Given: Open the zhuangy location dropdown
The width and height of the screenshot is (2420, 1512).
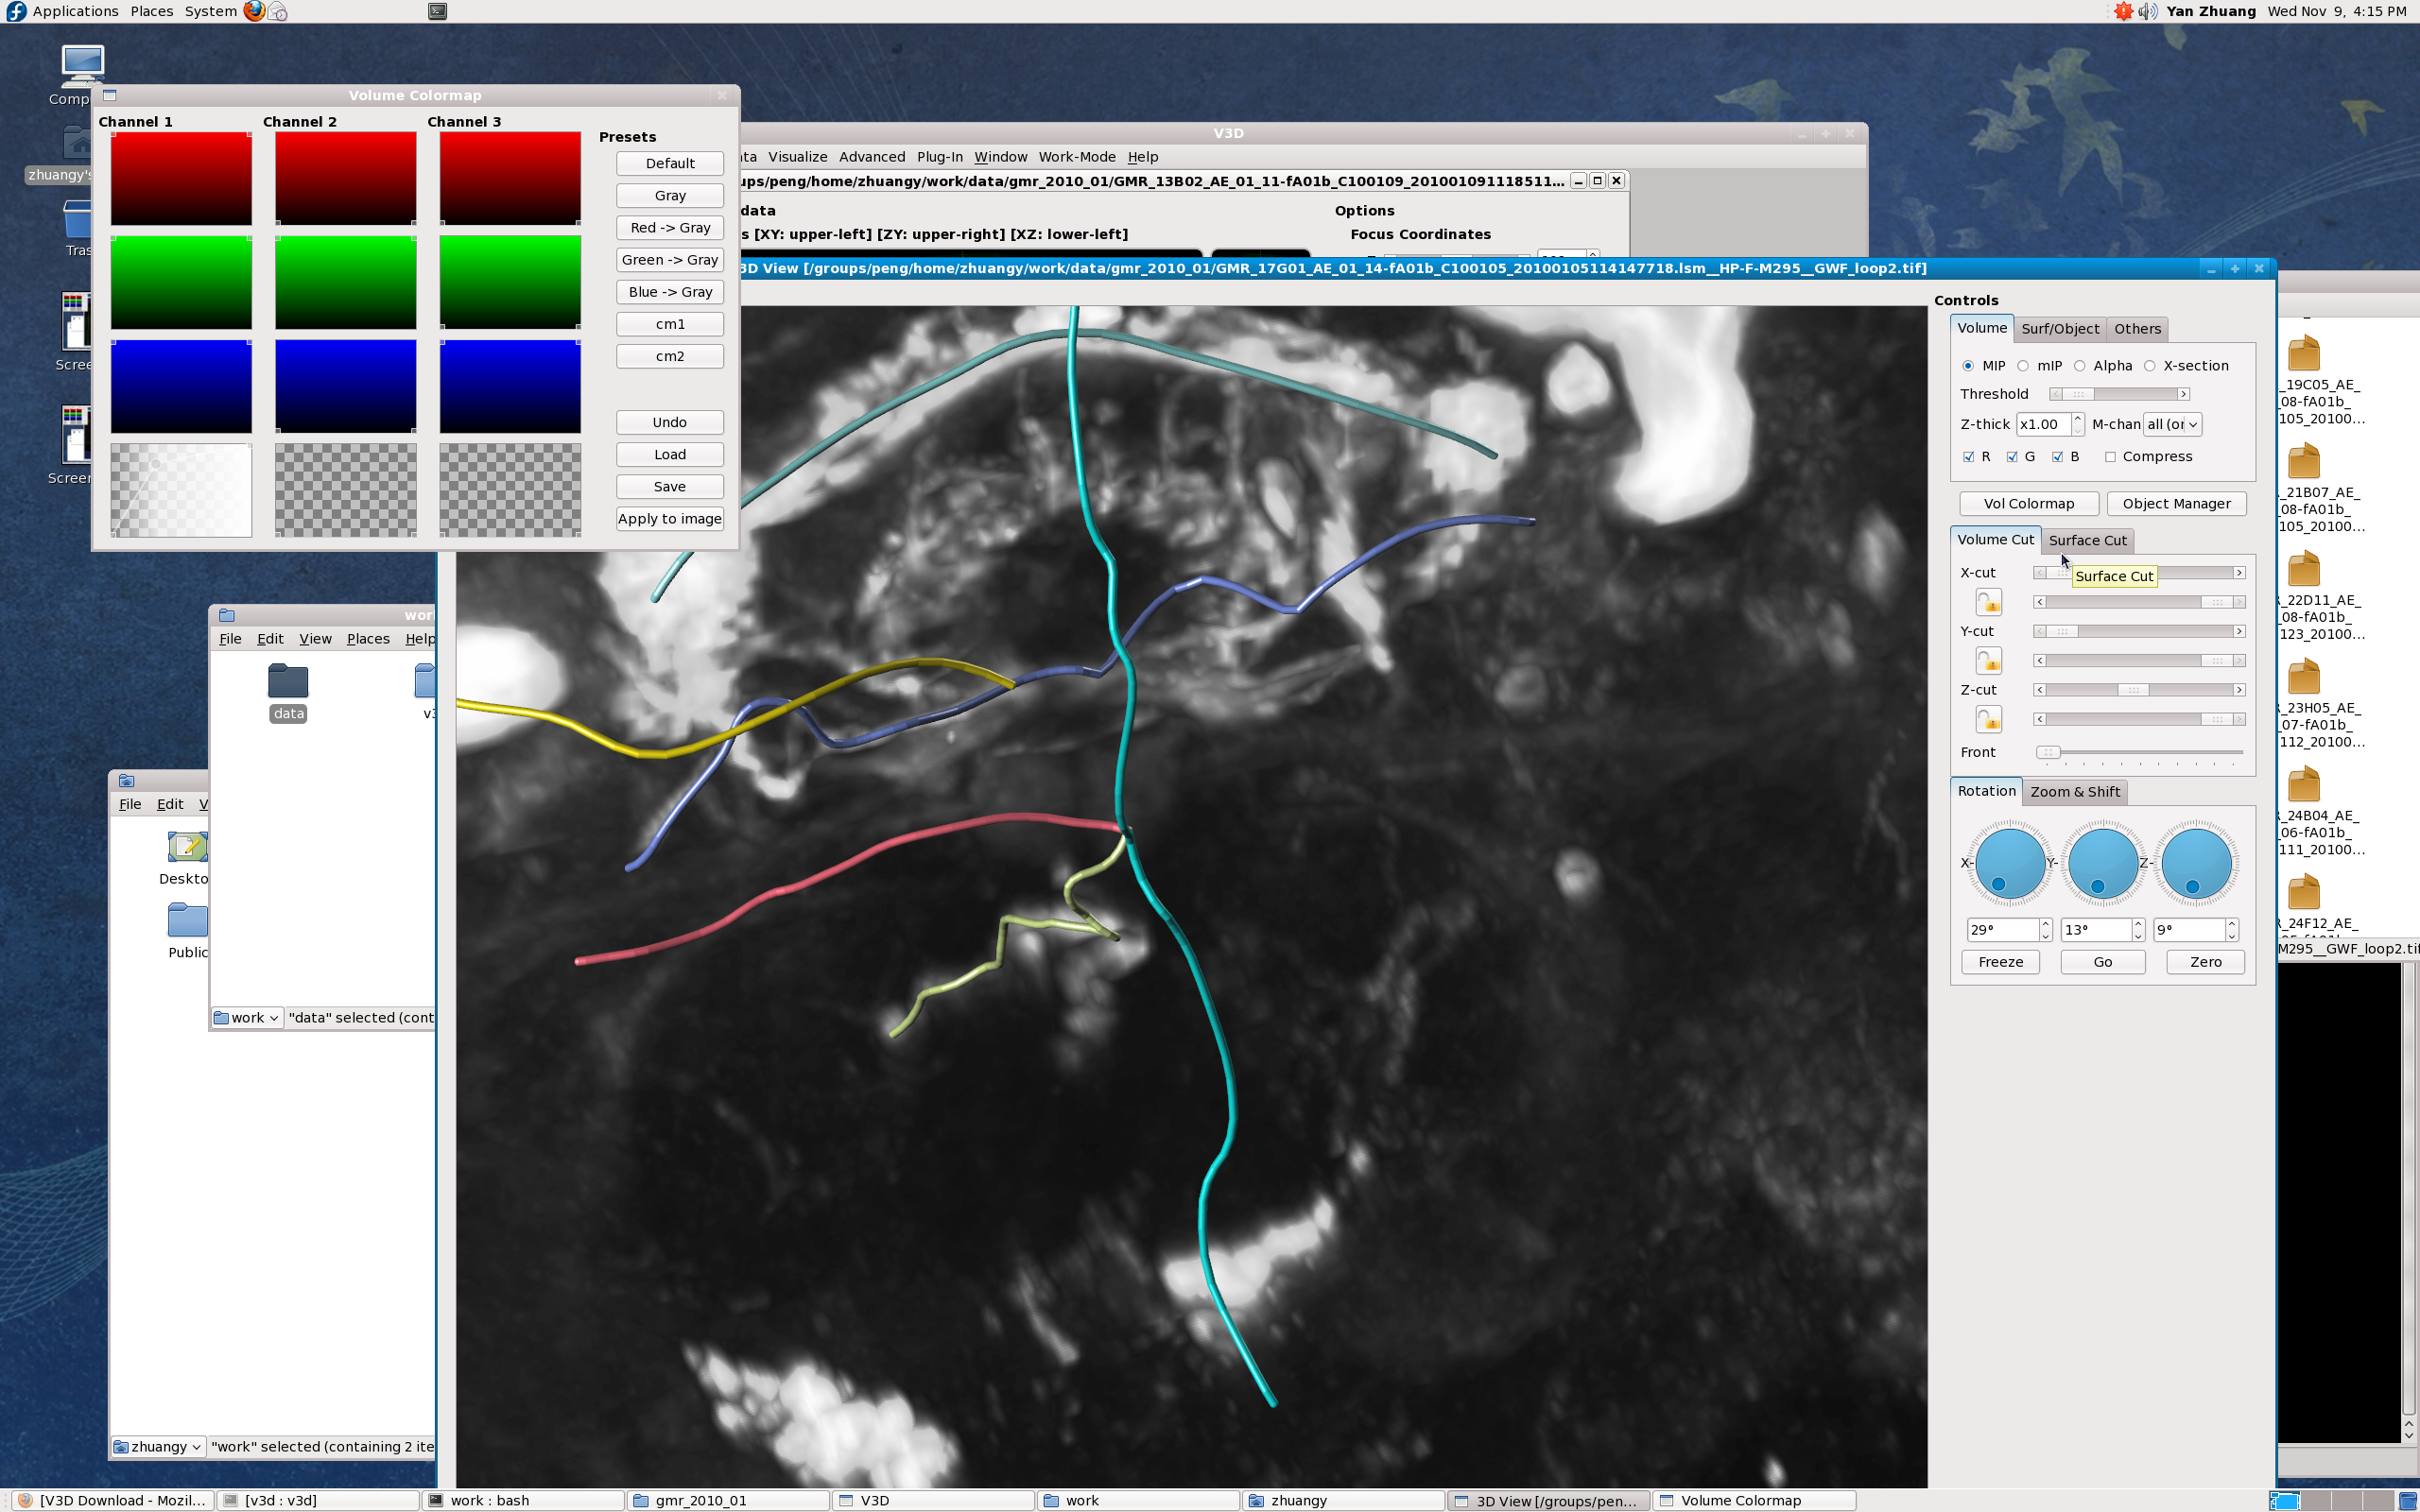Looking at the screenshot, I should pyautogui.click(x=158, y=1447).
